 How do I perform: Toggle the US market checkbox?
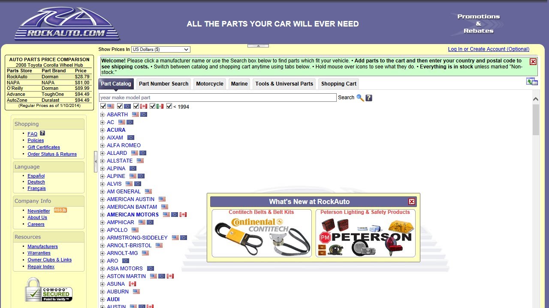(x=103, y=106)
